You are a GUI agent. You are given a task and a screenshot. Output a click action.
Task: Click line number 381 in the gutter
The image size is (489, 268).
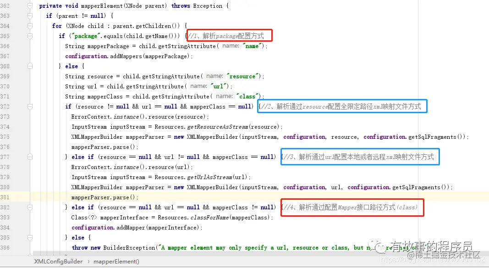click(5, 197)
